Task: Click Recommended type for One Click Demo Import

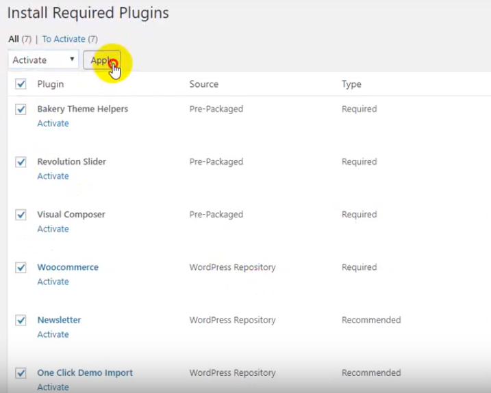Action: click(371, 372)
